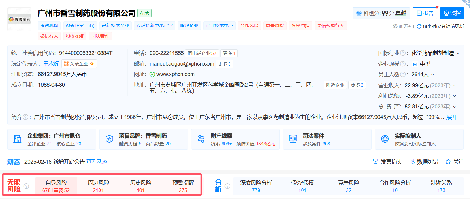Screen dimensions: 470x199
Task: Click the 关注 star icon
Action: [x=448, y=162]
